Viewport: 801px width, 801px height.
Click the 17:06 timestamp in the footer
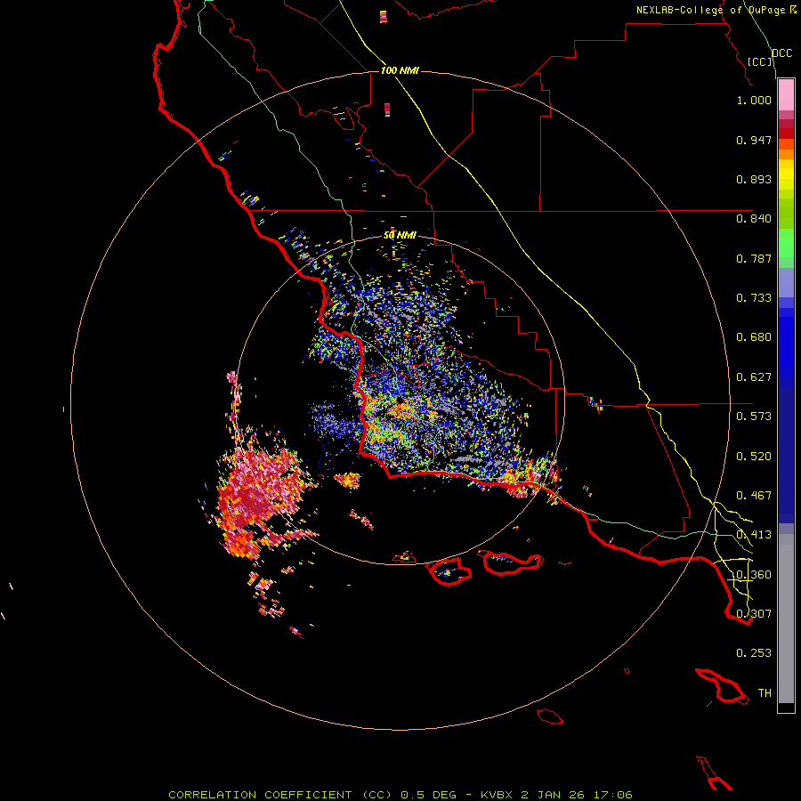(x=612, y=795)
